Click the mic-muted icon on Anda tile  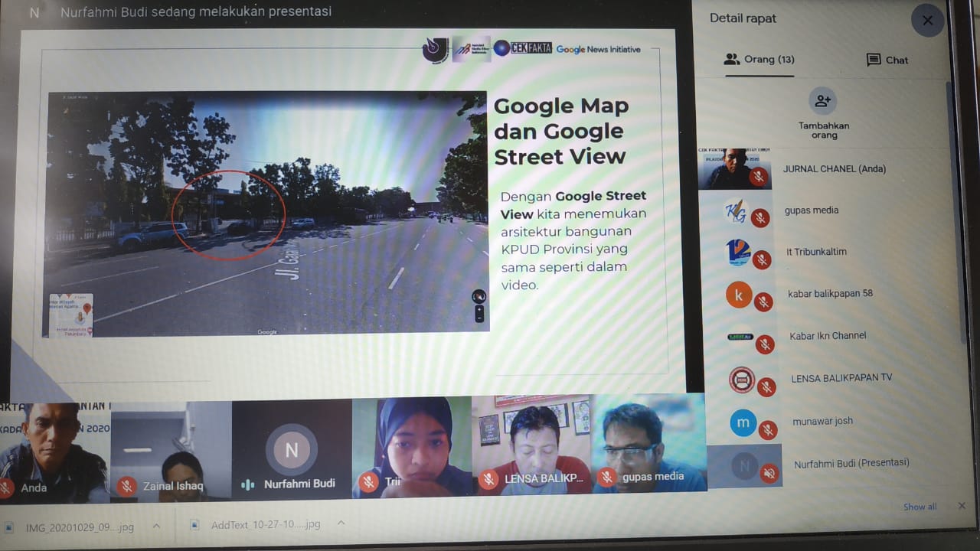6,487
